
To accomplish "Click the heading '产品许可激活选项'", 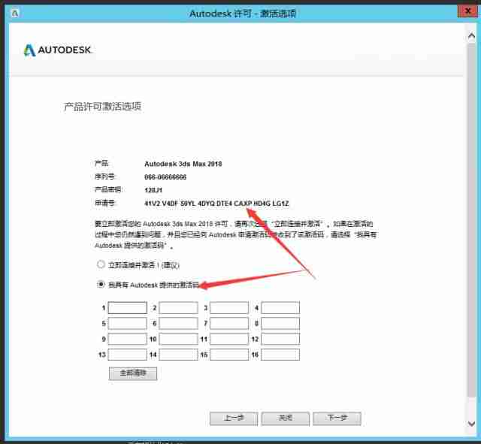I will (x=102, y=107).
